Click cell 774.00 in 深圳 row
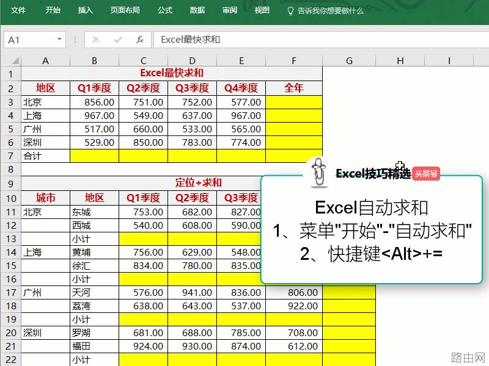 point(241,142)
